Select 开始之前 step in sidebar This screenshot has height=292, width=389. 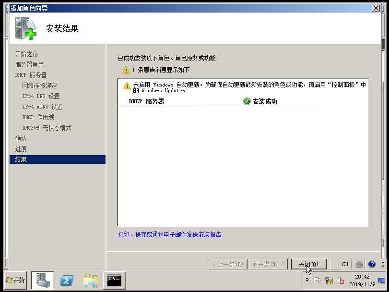click(26, 54)
